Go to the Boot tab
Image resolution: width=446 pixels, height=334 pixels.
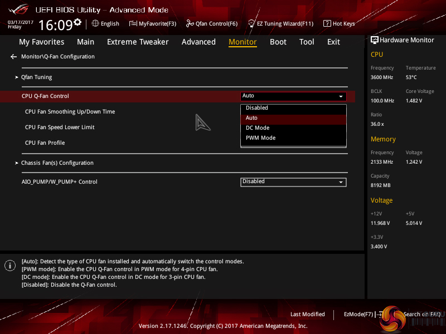point(278,42)
